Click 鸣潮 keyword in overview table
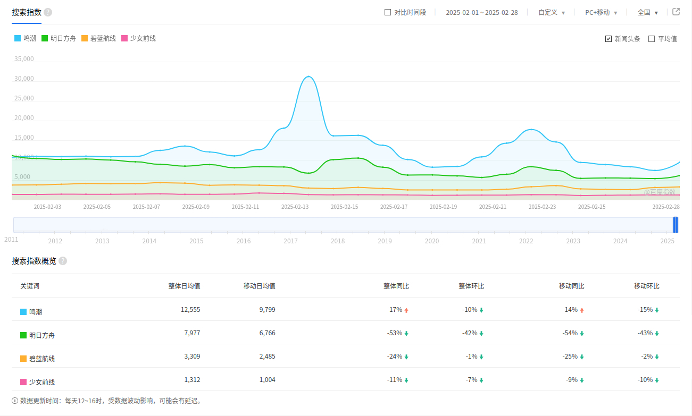Image resolution: width=692 pixels, height=416 pixels. pos(36,312)
